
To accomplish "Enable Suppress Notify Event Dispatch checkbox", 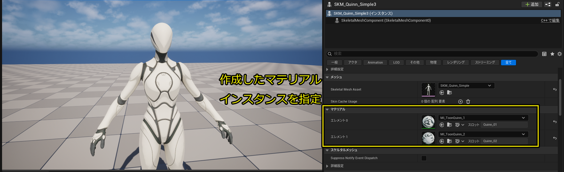I will point(424,158).
